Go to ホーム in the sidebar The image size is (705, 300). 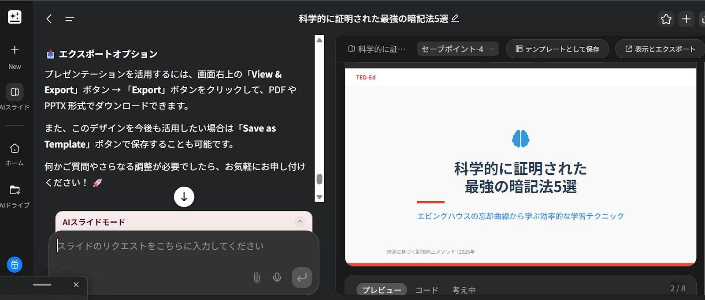[x=15, y=154]
